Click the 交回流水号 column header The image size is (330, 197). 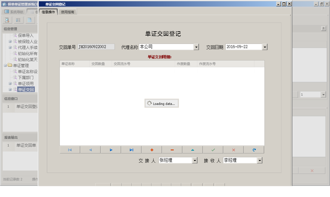click(143, 64)
